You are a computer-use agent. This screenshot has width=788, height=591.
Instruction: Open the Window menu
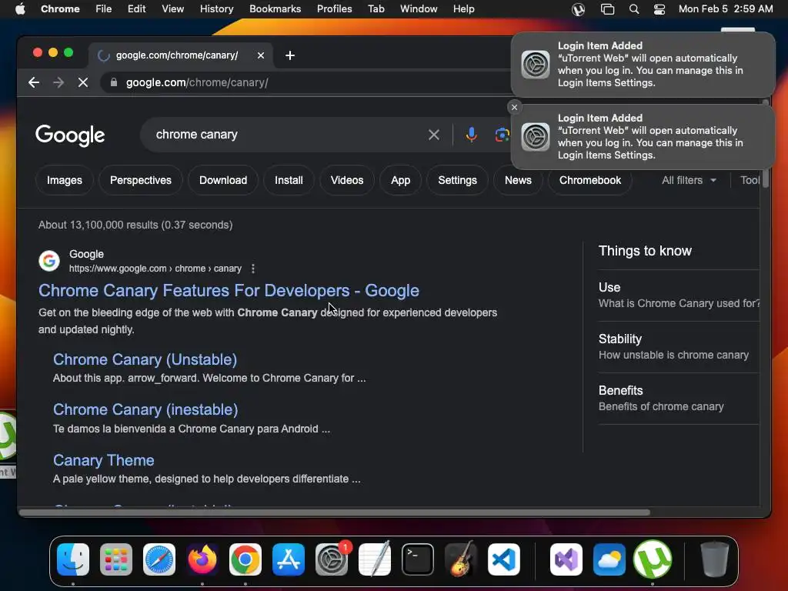click(419, 9)
